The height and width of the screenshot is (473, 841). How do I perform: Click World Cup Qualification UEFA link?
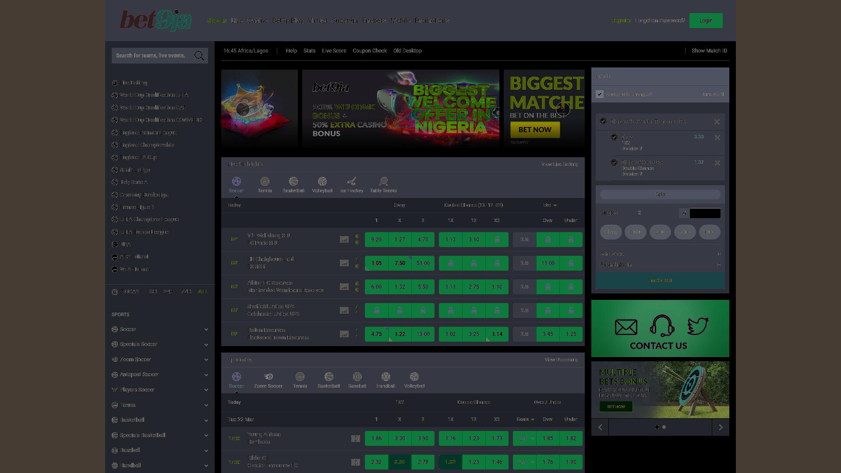154,95
